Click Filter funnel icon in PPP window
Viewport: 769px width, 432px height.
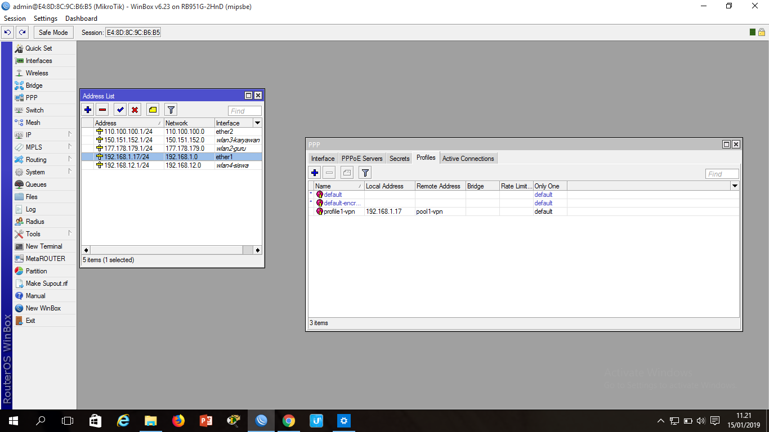pyautogui.click(x=365, y=173)
